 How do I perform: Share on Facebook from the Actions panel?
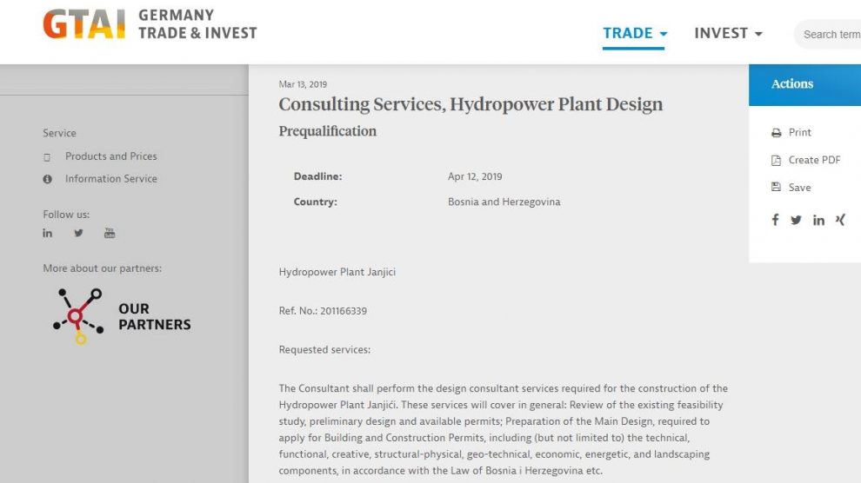775,220
